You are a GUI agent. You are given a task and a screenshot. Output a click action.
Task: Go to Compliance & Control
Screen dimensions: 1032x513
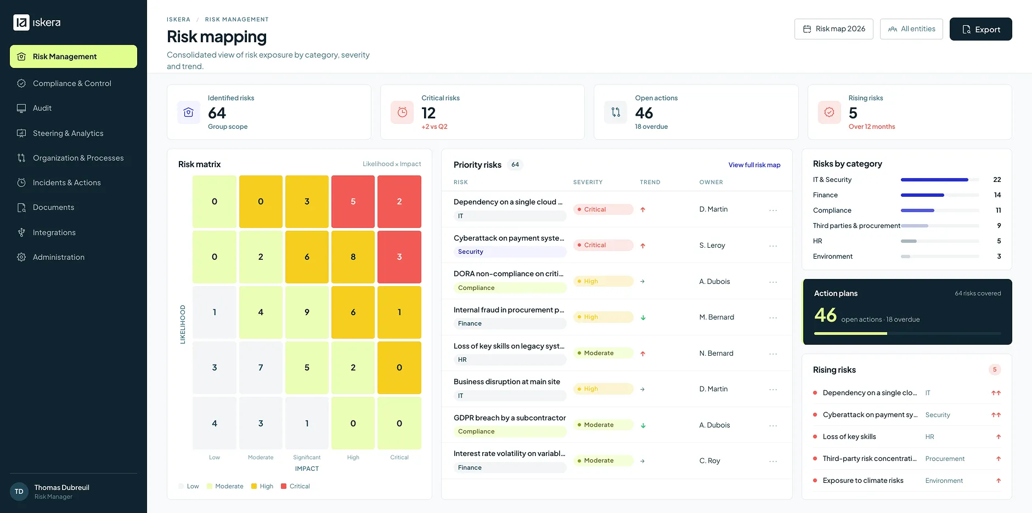[x=74, y=83]
